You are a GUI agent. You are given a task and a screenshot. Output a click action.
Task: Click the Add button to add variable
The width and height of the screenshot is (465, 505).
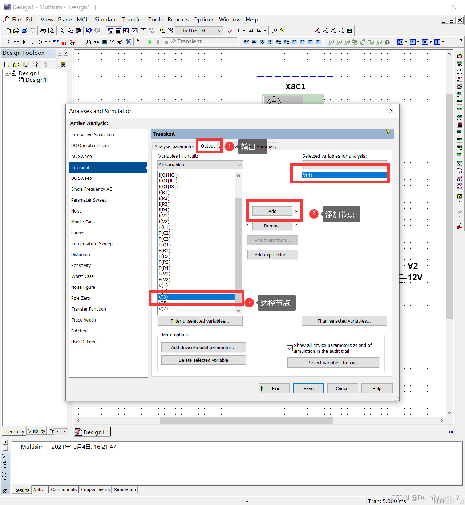pyautogui.click(x=272, y=211)
